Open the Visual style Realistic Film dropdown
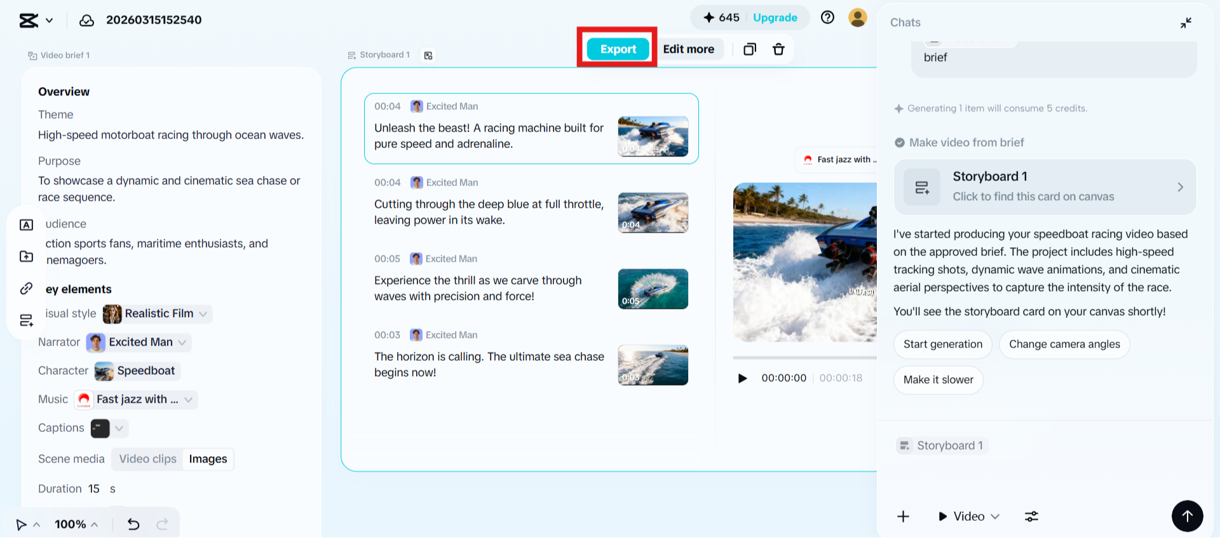Image resolution: width=1220 pixels, height=538 pixels. [x=157, y=314]
